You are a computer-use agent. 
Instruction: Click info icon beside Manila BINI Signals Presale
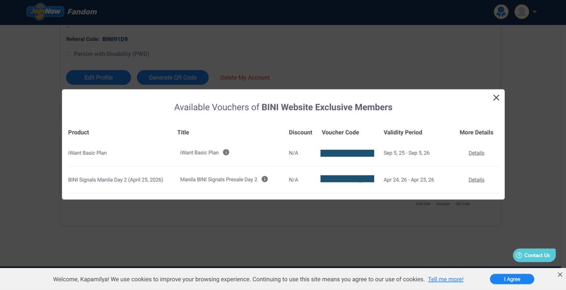265,179
